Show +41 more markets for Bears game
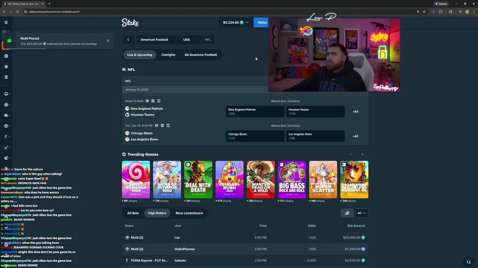The image size is (478, 268). (x=356, y=136)
